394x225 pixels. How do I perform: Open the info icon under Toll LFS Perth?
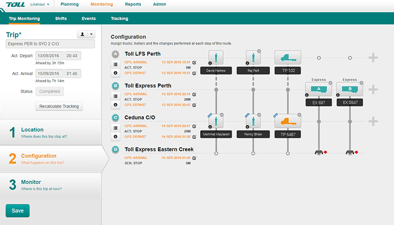tap(115, 73)
